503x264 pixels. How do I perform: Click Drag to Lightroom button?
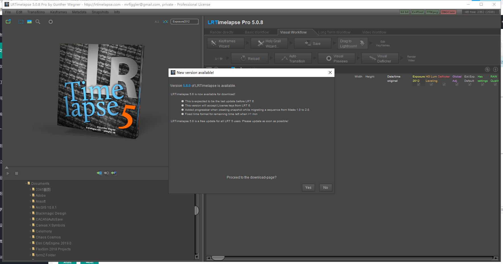[353, 43]
